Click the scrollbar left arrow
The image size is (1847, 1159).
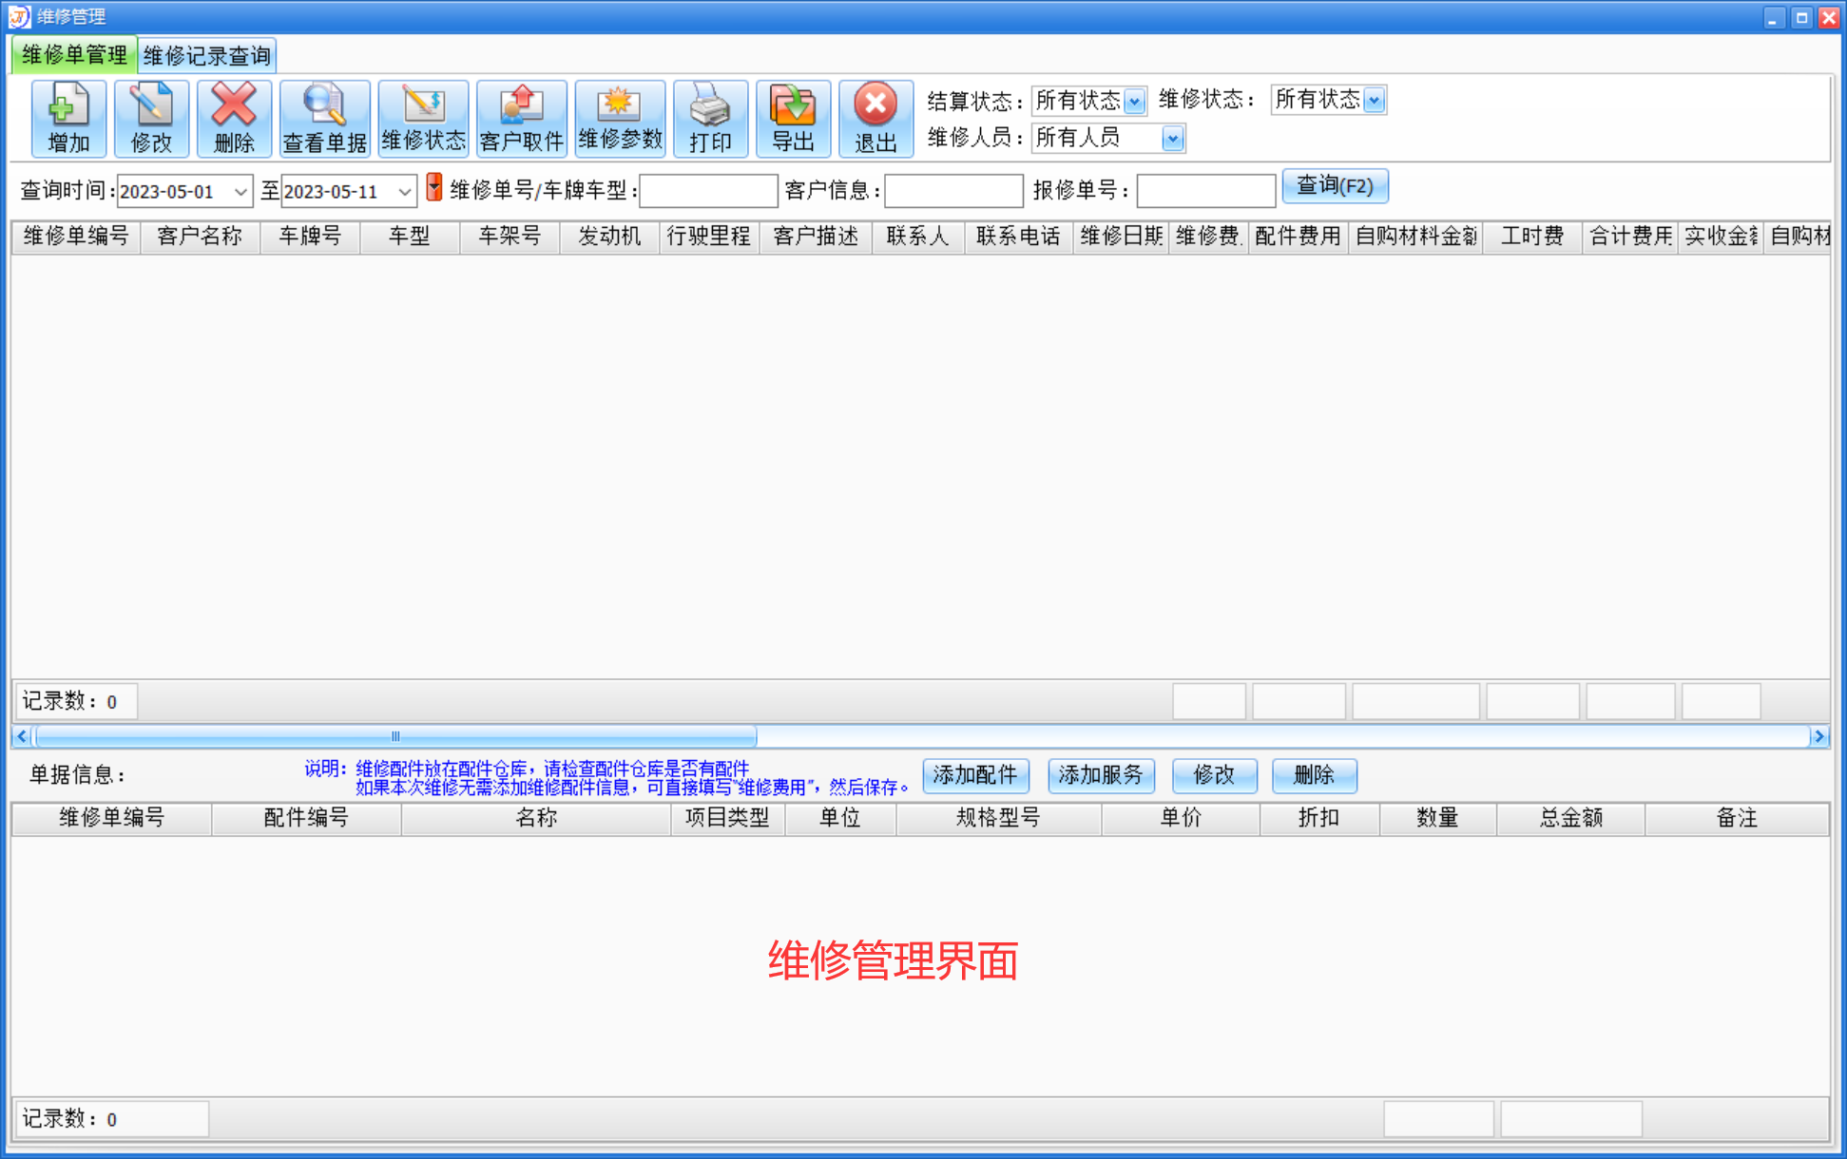(22, 736)
